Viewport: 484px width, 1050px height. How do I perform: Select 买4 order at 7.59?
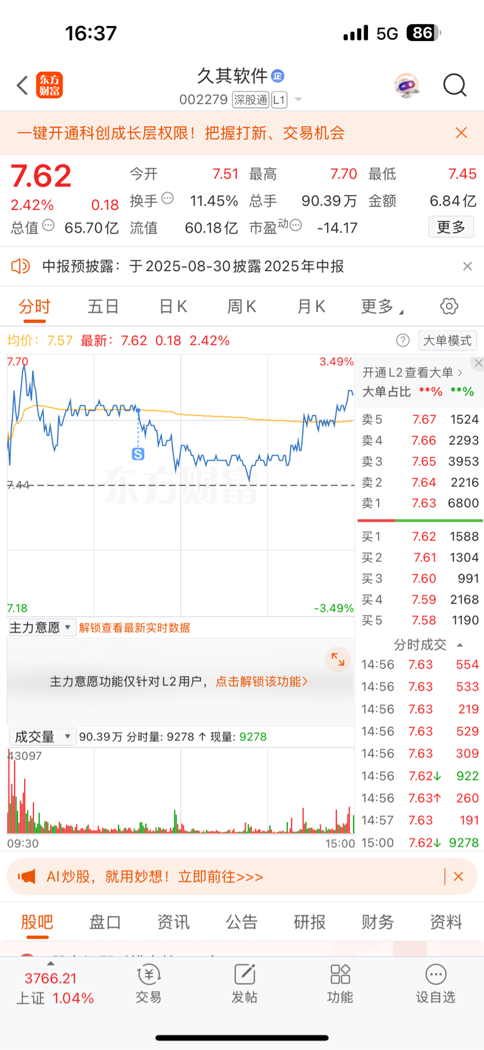coord(420,600)
